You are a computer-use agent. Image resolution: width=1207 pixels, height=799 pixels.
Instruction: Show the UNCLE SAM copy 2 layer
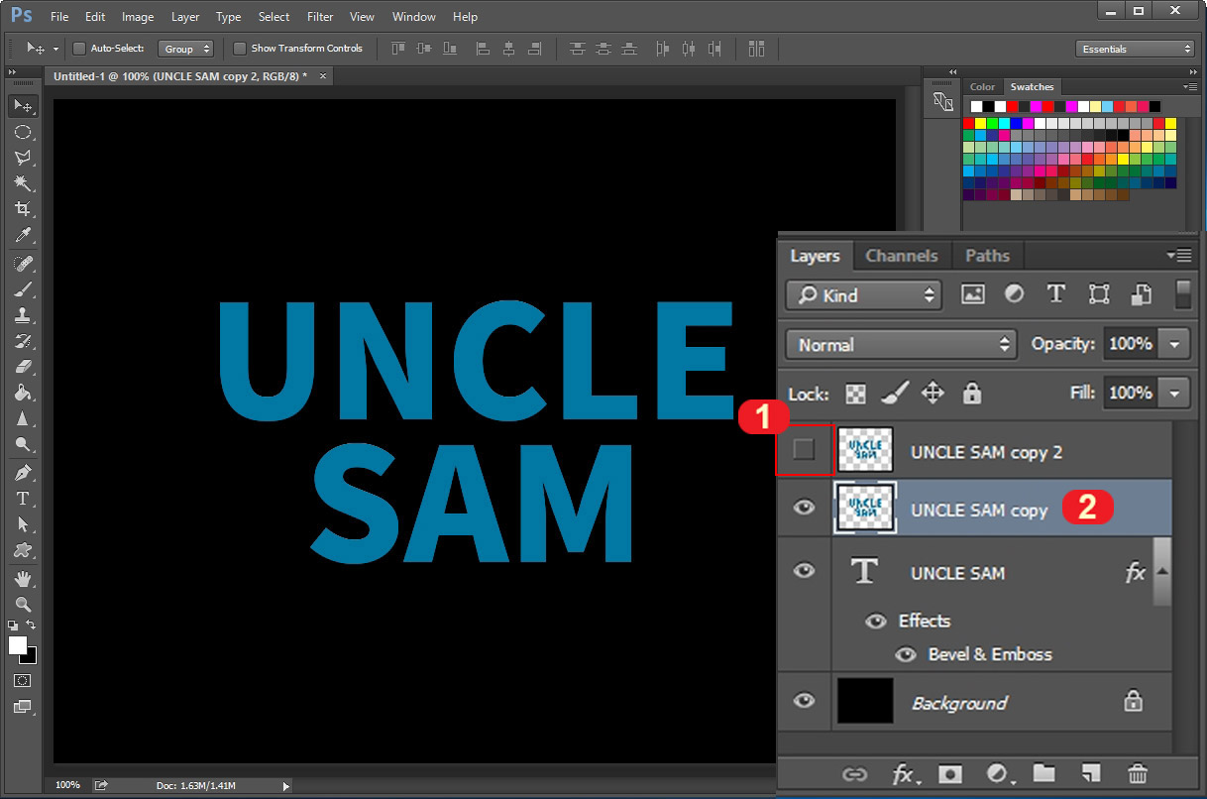click(x=804, y=450)
